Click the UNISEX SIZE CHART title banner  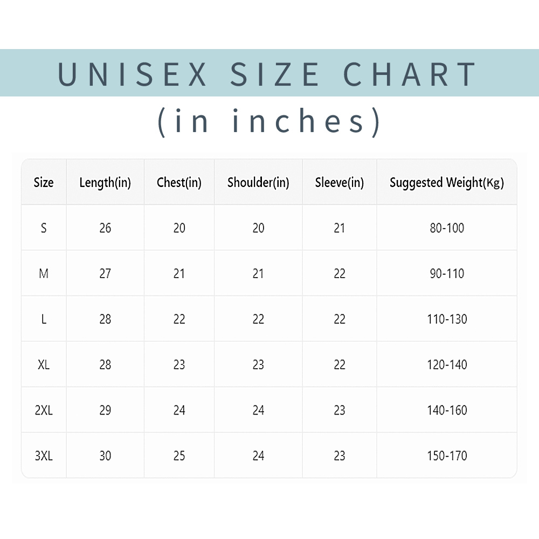pyautogui.click(x=269, y=73)
